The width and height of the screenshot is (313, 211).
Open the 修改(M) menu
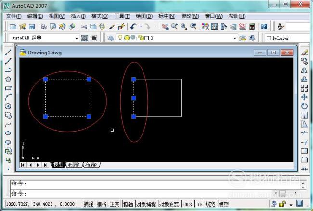click(190, 16)
